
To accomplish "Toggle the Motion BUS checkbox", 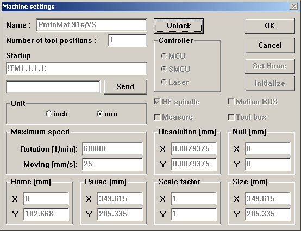I will tap(253, 102).
